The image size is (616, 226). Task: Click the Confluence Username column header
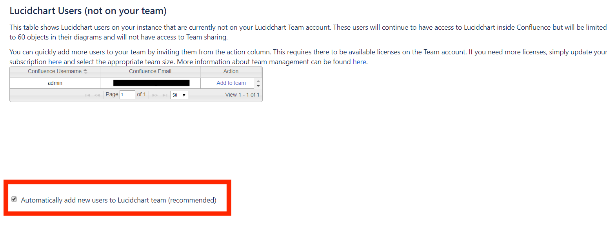tap(55, 71)
